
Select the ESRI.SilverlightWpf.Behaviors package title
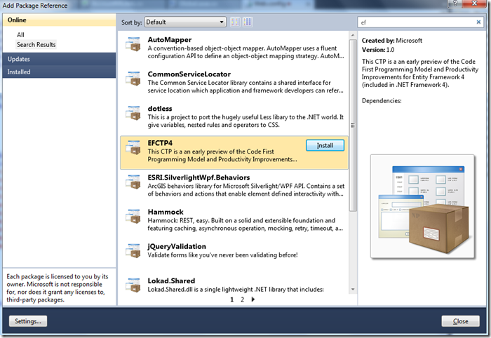tap(199, 177)
